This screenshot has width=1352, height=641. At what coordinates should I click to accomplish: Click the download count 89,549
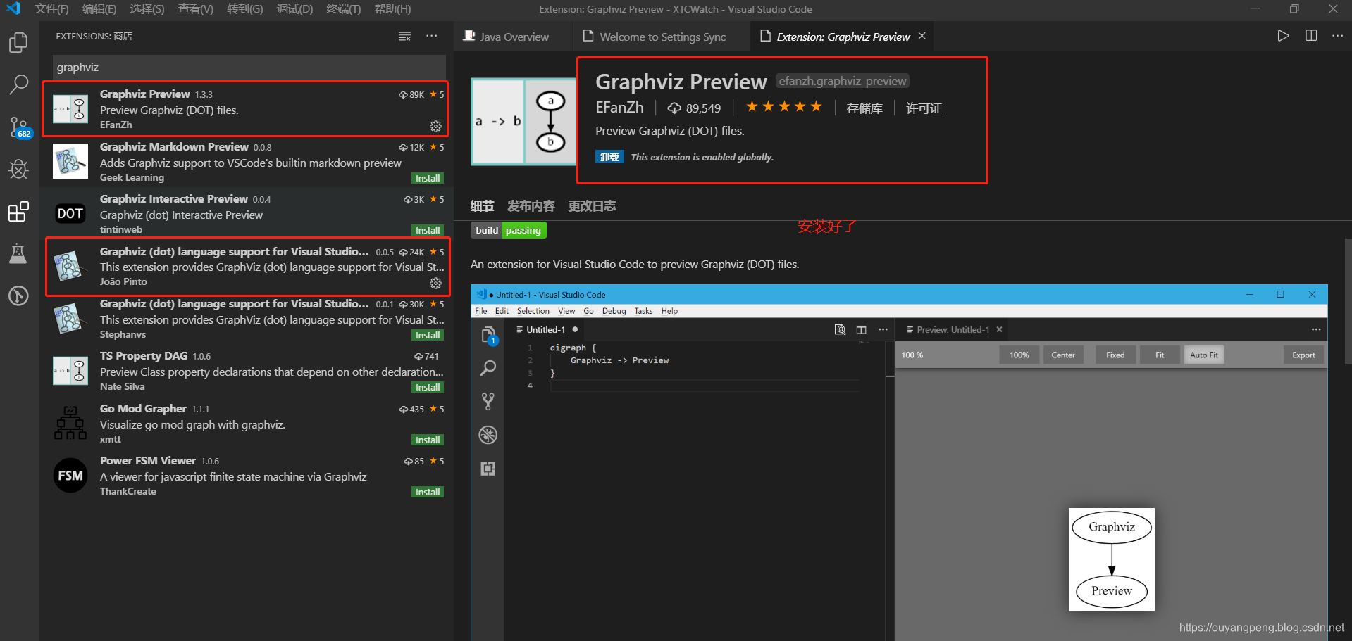click(x=695, y=108)
